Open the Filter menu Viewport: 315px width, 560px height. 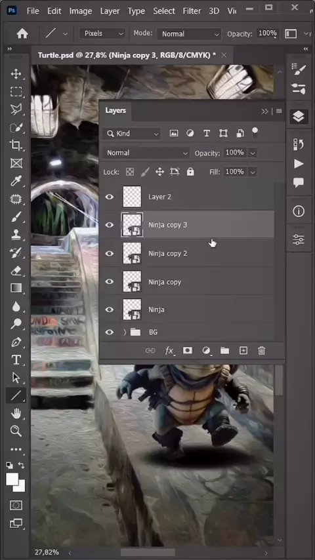[192, 11]
